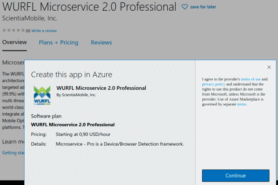Click the 'save for later' link text
278x185 pixels.
(x=203, y=7)
